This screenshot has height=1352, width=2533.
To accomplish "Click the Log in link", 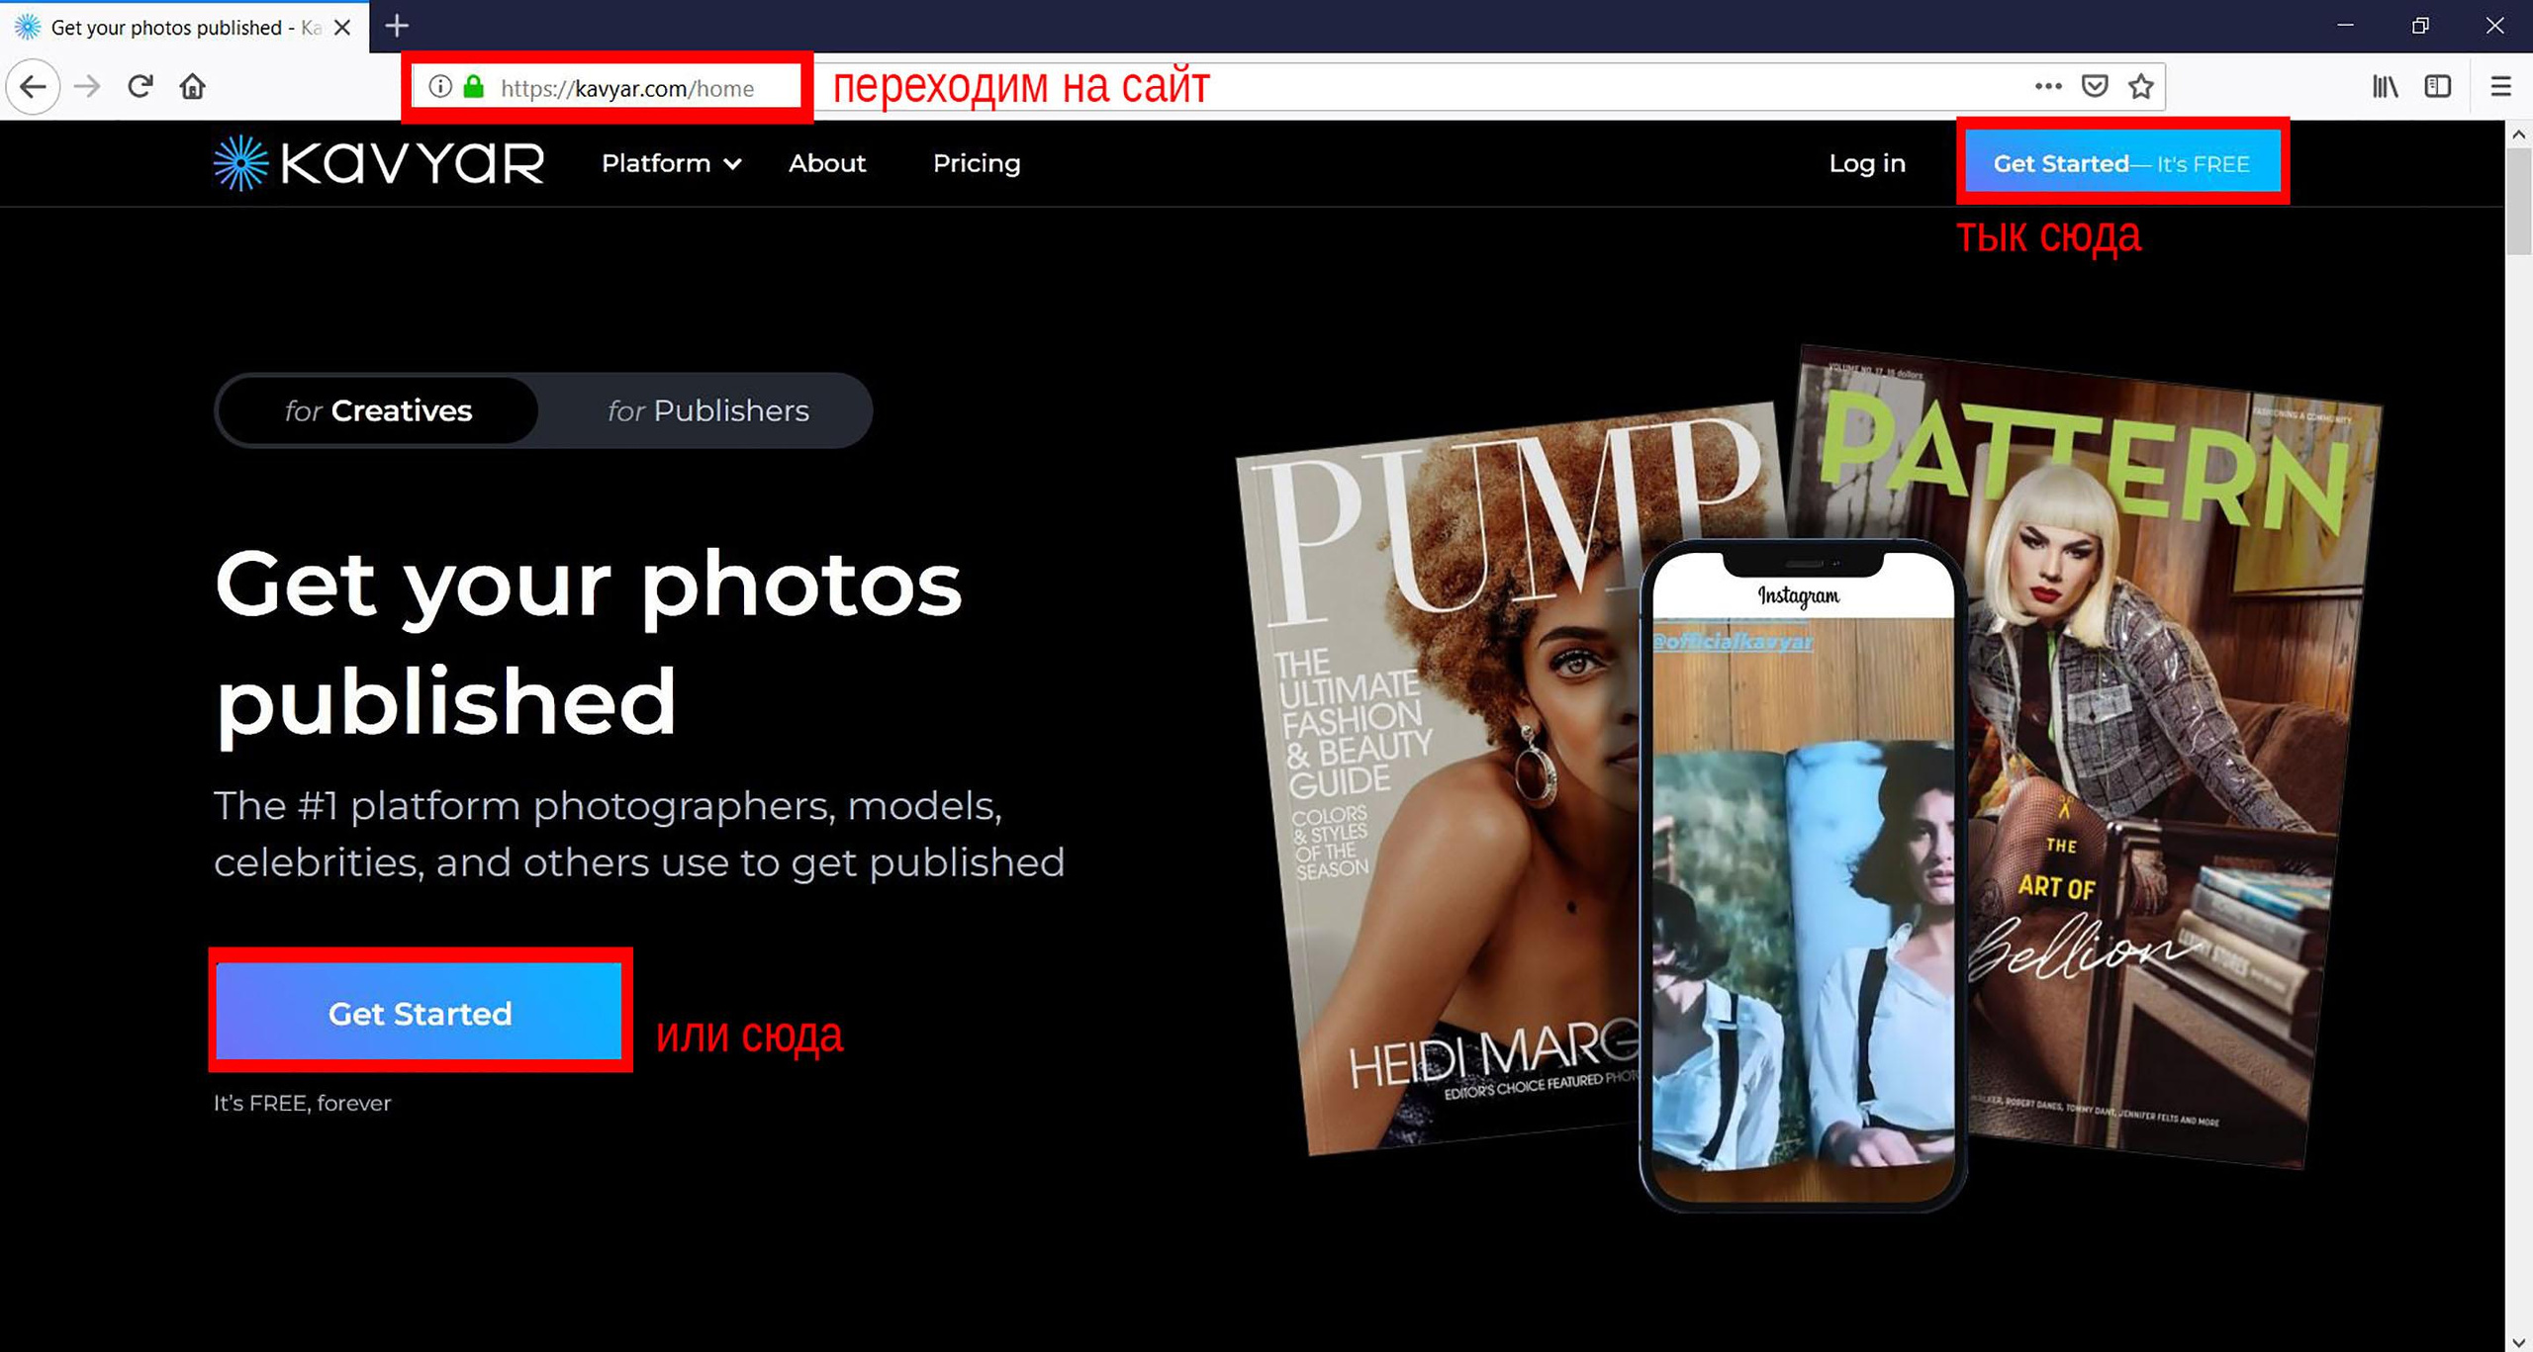I will [x=1866, y=163].
